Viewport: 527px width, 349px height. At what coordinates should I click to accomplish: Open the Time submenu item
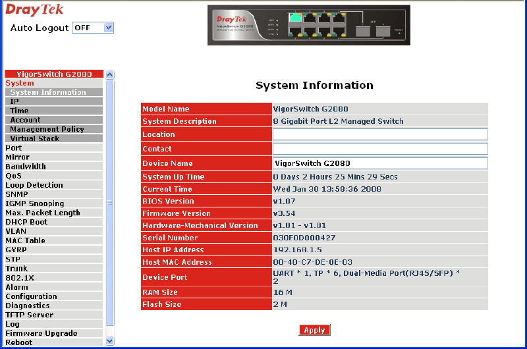pos(54,111)
